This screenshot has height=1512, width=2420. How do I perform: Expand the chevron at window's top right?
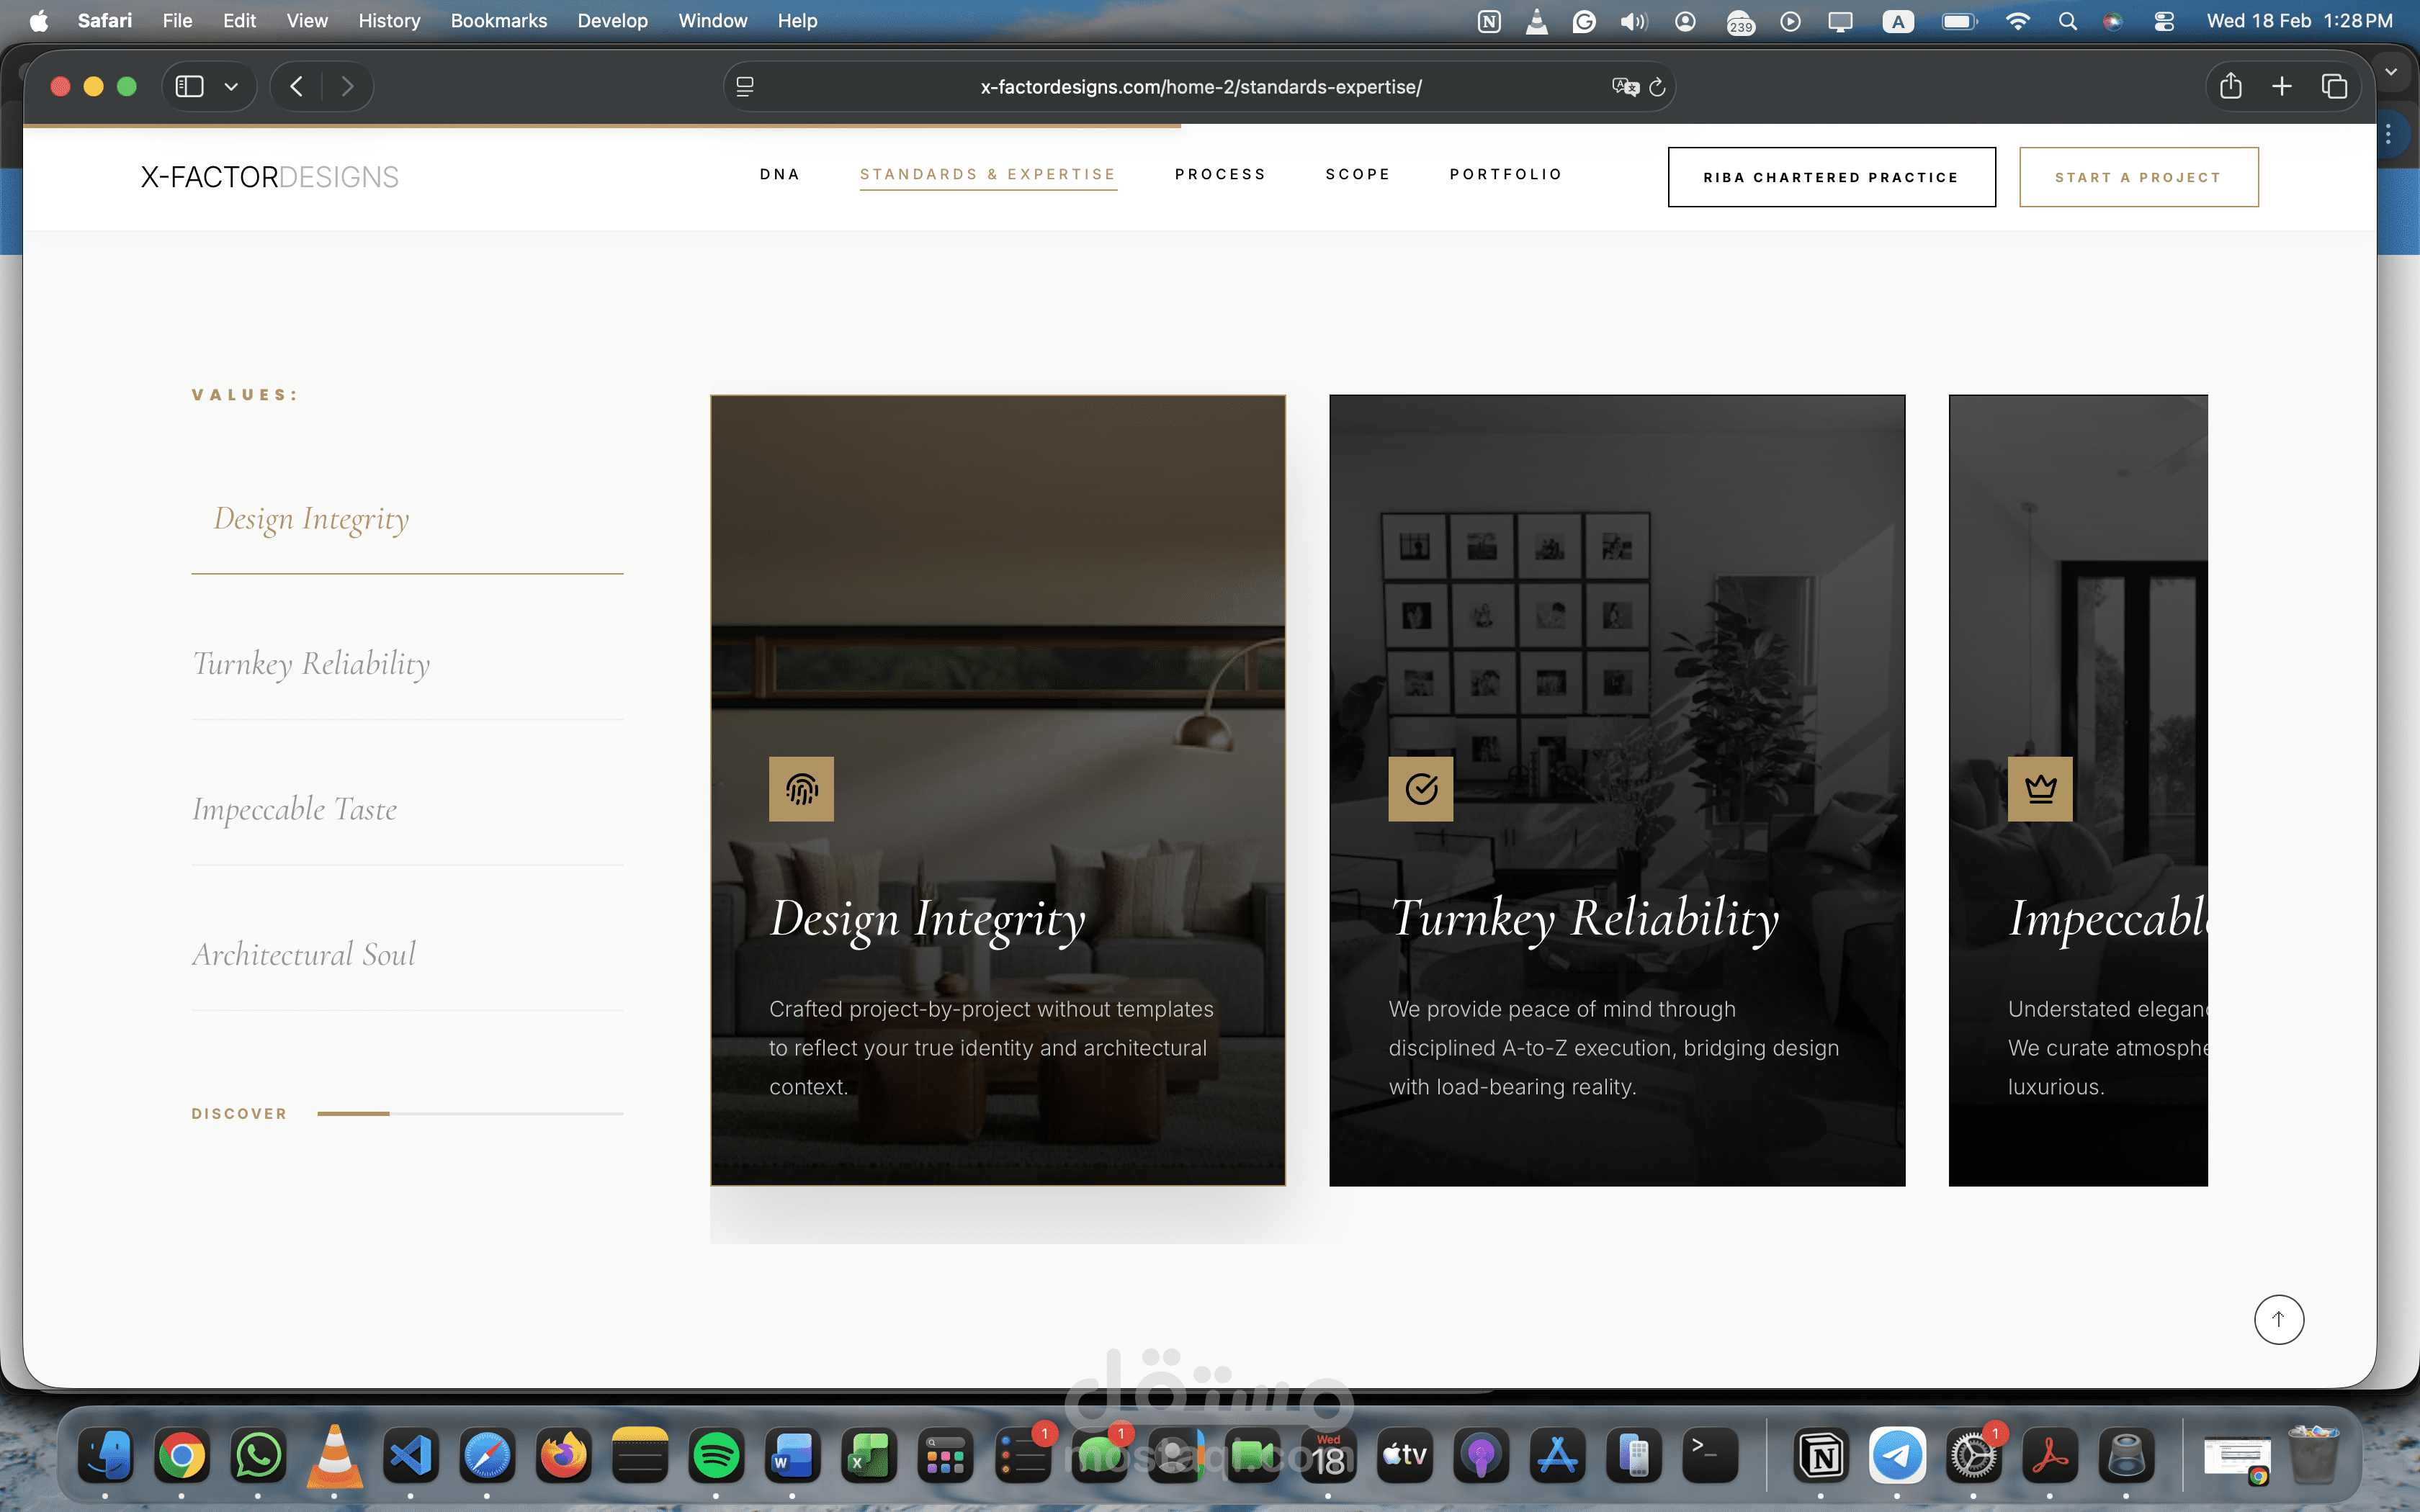pyautogui.click(x=2391, y=72)
